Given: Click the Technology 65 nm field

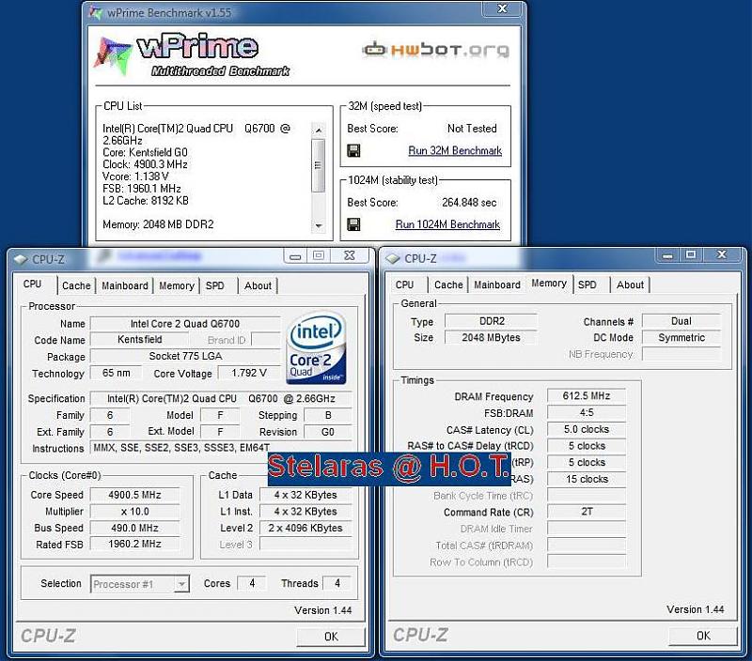Looking at the screenshot, I should click(116, 373).
